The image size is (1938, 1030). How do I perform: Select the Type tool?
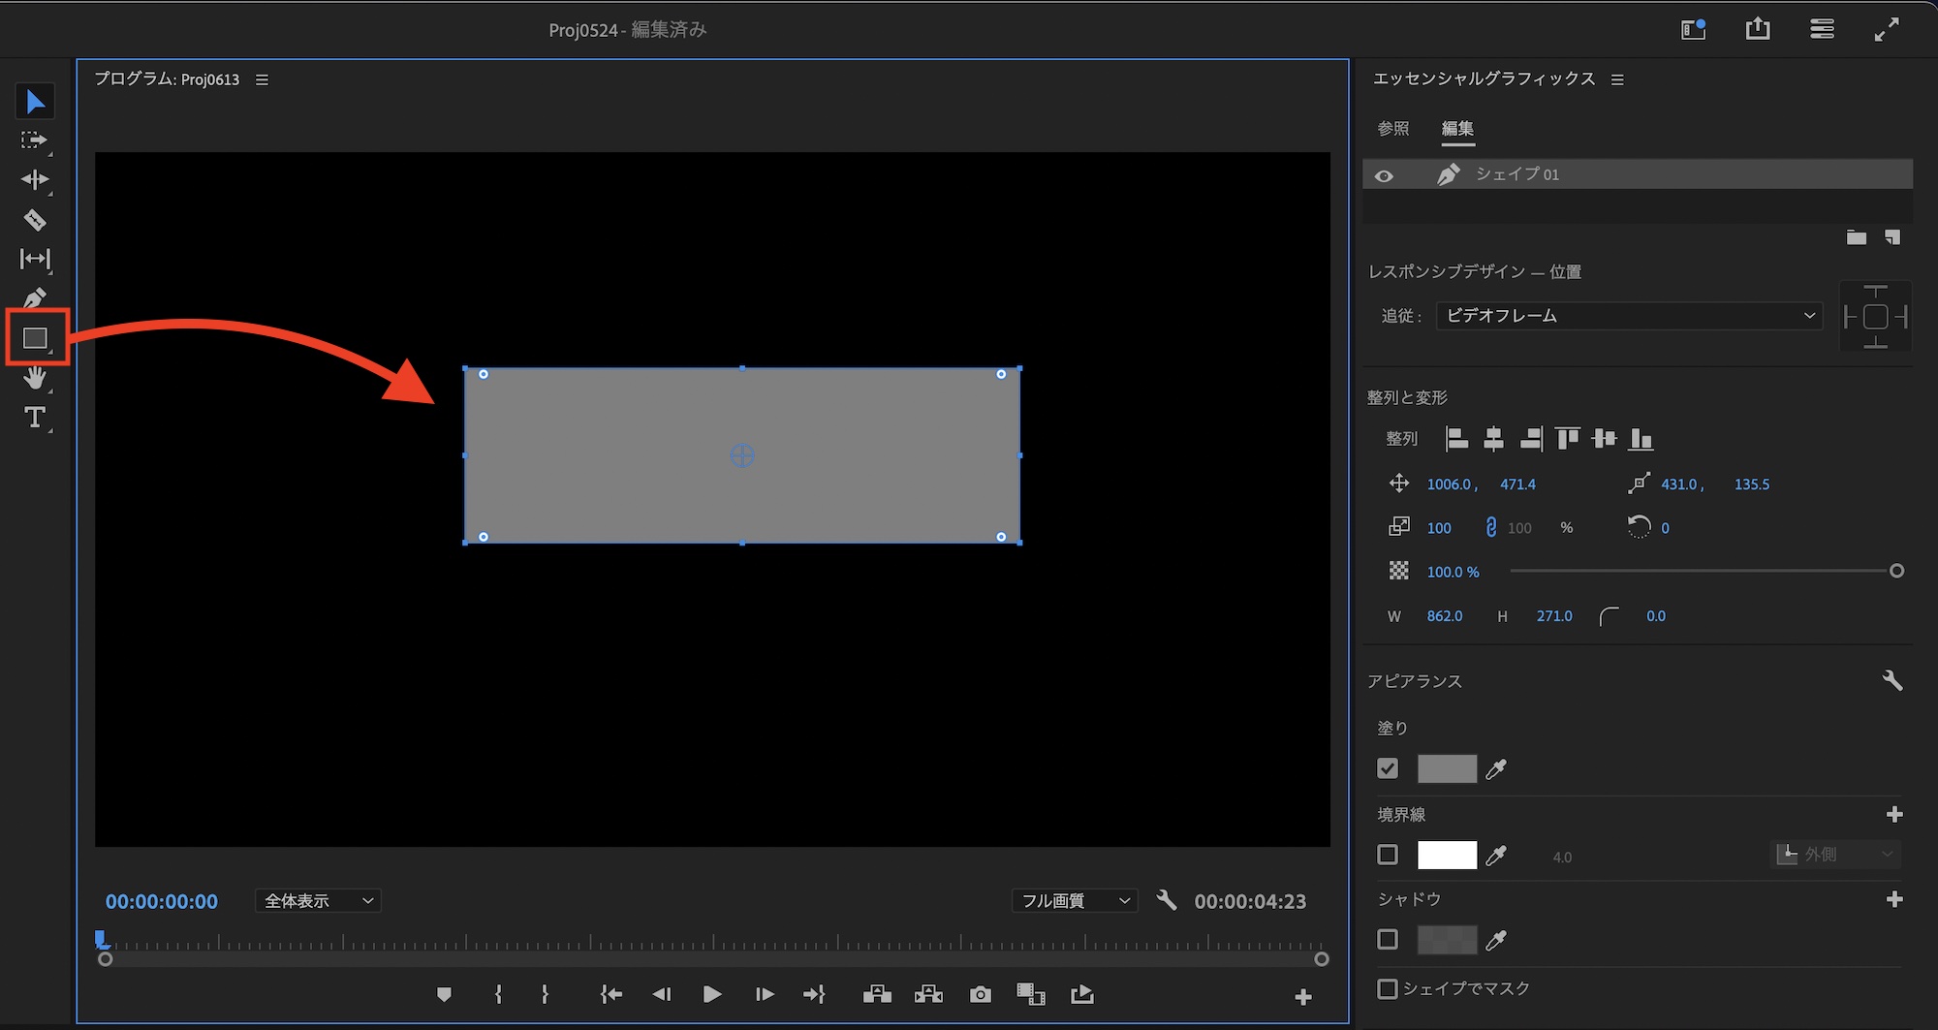click(x=35, y=418)
